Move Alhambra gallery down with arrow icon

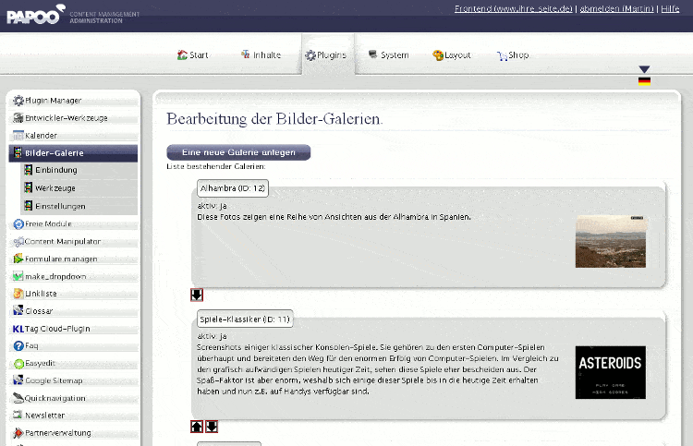tap(197, 295)
